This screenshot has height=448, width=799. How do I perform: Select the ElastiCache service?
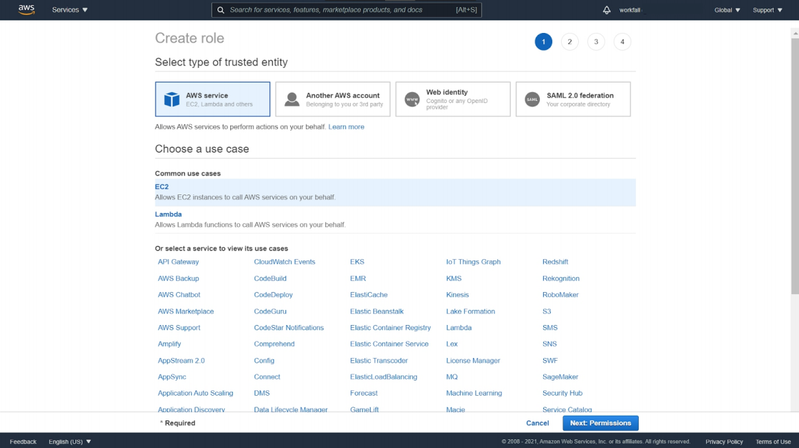point(369,295)
